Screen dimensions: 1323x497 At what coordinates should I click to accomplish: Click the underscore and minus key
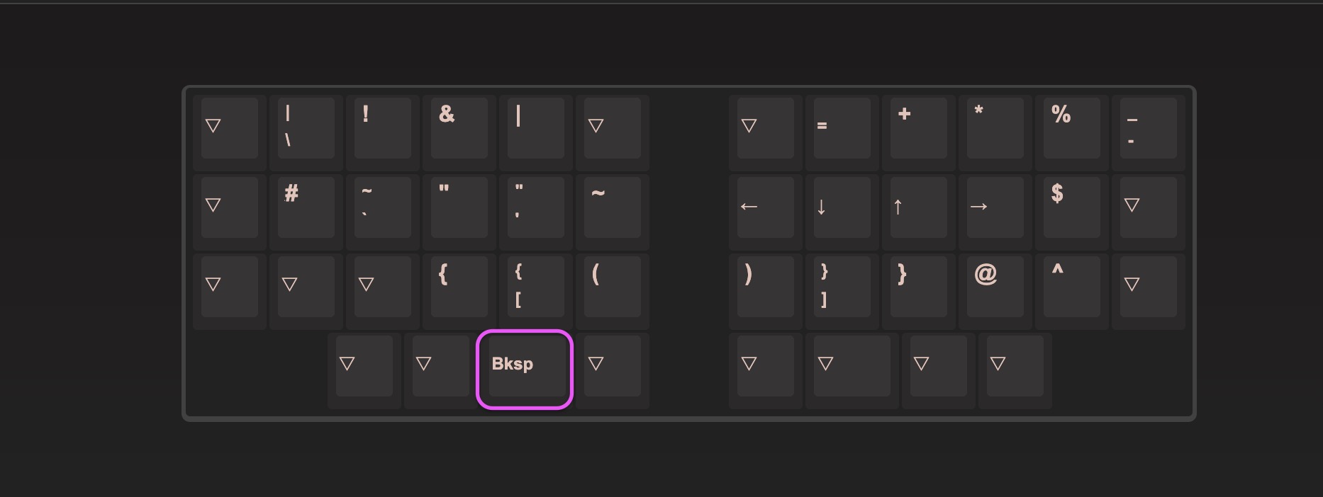point(1148,128)
